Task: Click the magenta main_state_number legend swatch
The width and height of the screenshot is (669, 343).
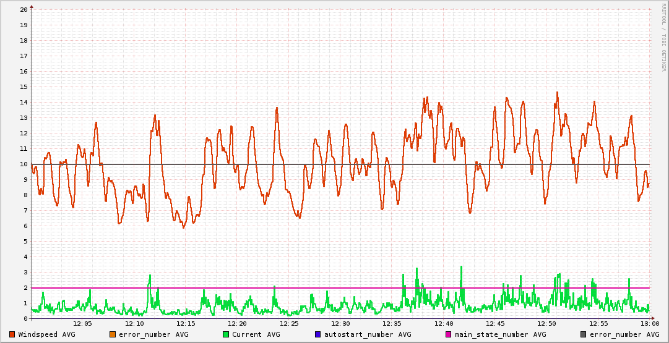Action: (449, 334)
